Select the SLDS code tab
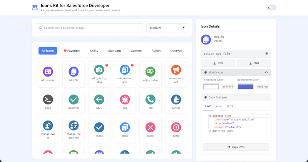The image size is (308, 162). (x=229, y=107)
